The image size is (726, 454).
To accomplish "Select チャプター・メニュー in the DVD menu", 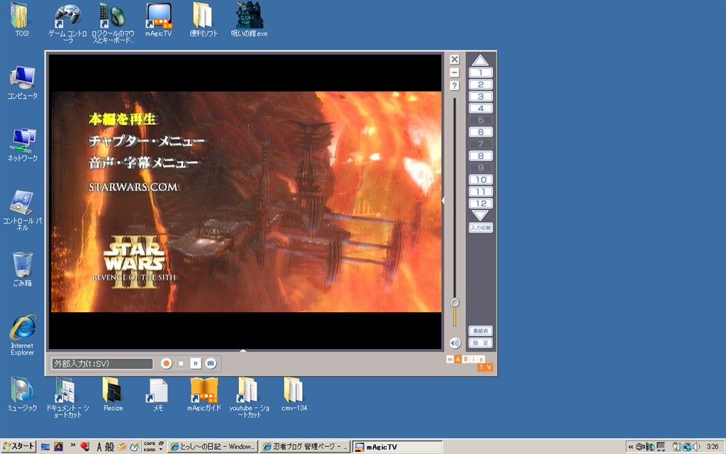I will click(x=146, y=141).
